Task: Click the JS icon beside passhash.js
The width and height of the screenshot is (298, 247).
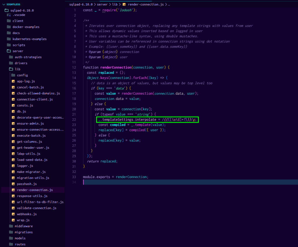Action: point(13,184)
